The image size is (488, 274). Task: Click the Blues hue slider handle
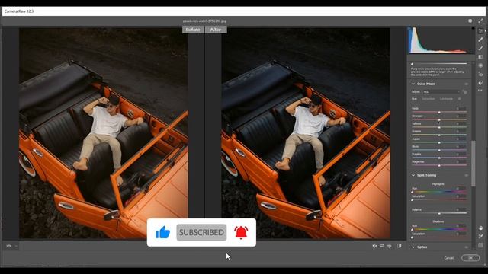pos(439,151)
